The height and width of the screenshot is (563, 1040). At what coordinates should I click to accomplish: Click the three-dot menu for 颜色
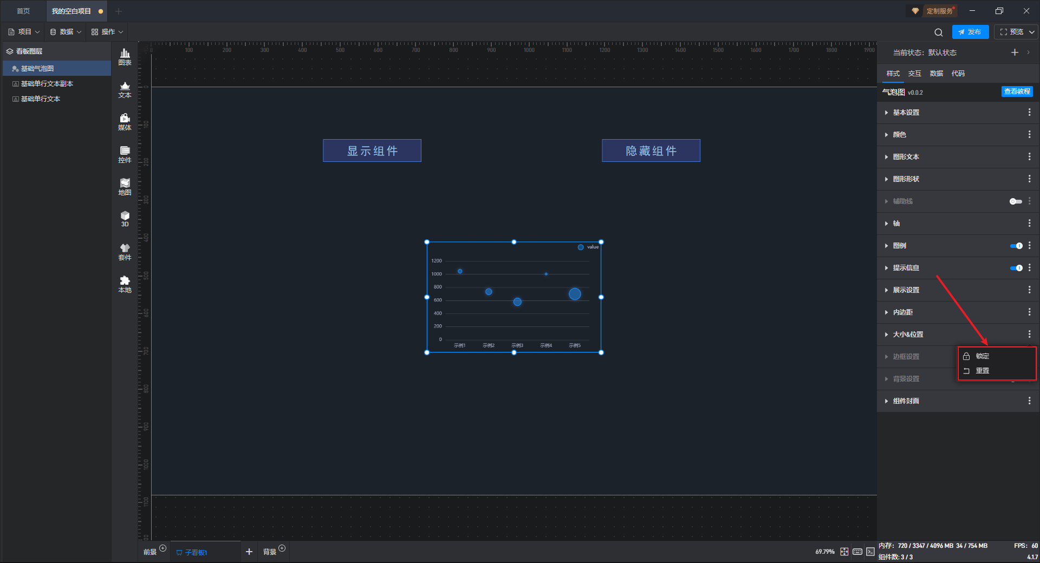pyautogui.click(x=1029, y=135)
